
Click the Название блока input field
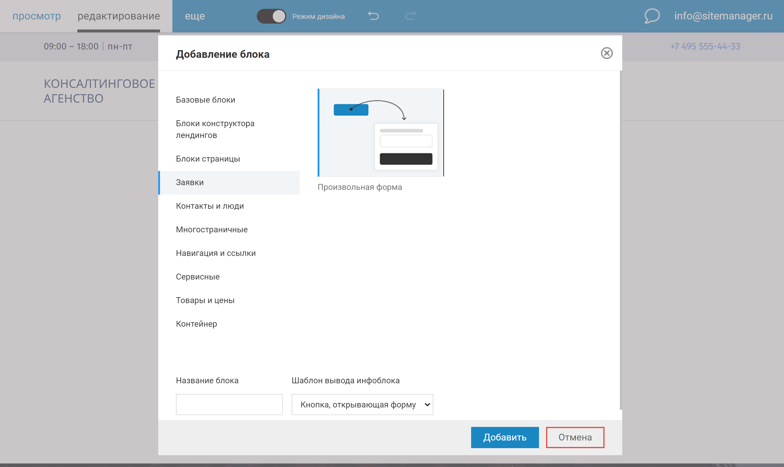point(229,404)
